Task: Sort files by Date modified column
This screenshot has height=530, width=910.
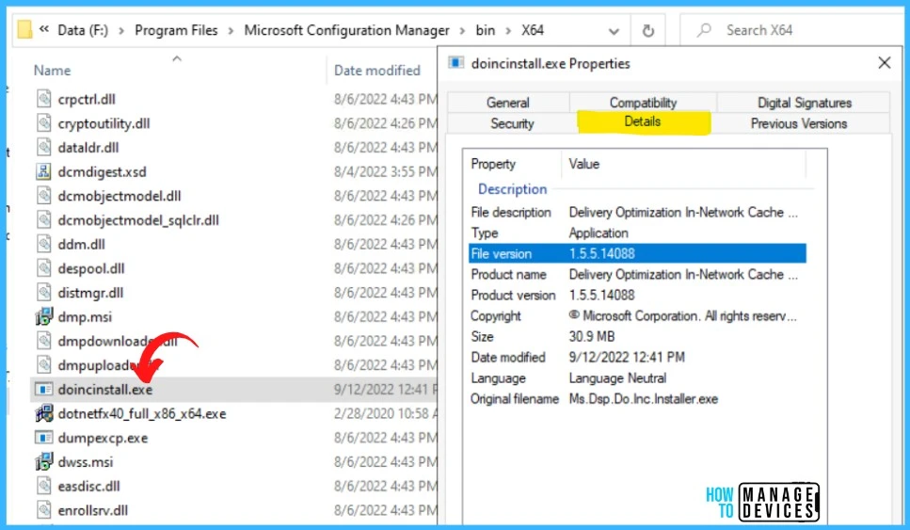Action: (377, 71)
